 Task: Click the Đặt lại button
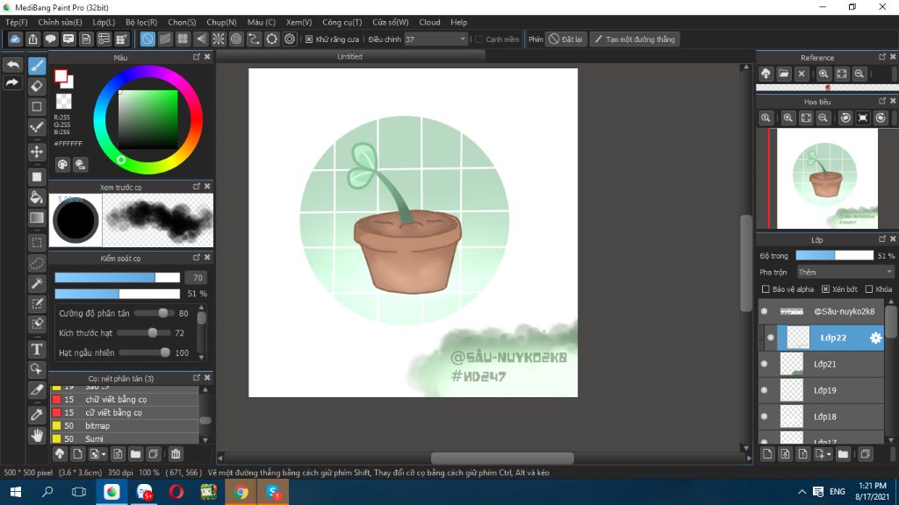[566, 39]
